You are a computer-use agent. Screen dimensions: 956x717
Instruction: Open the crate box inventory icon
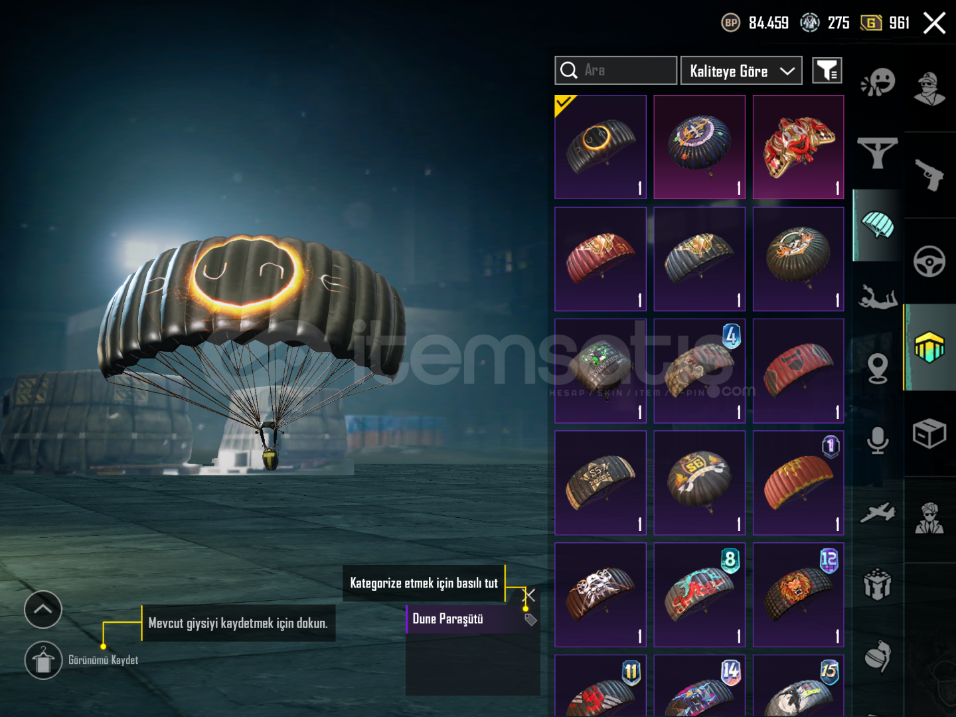click(x=929, y=434)
